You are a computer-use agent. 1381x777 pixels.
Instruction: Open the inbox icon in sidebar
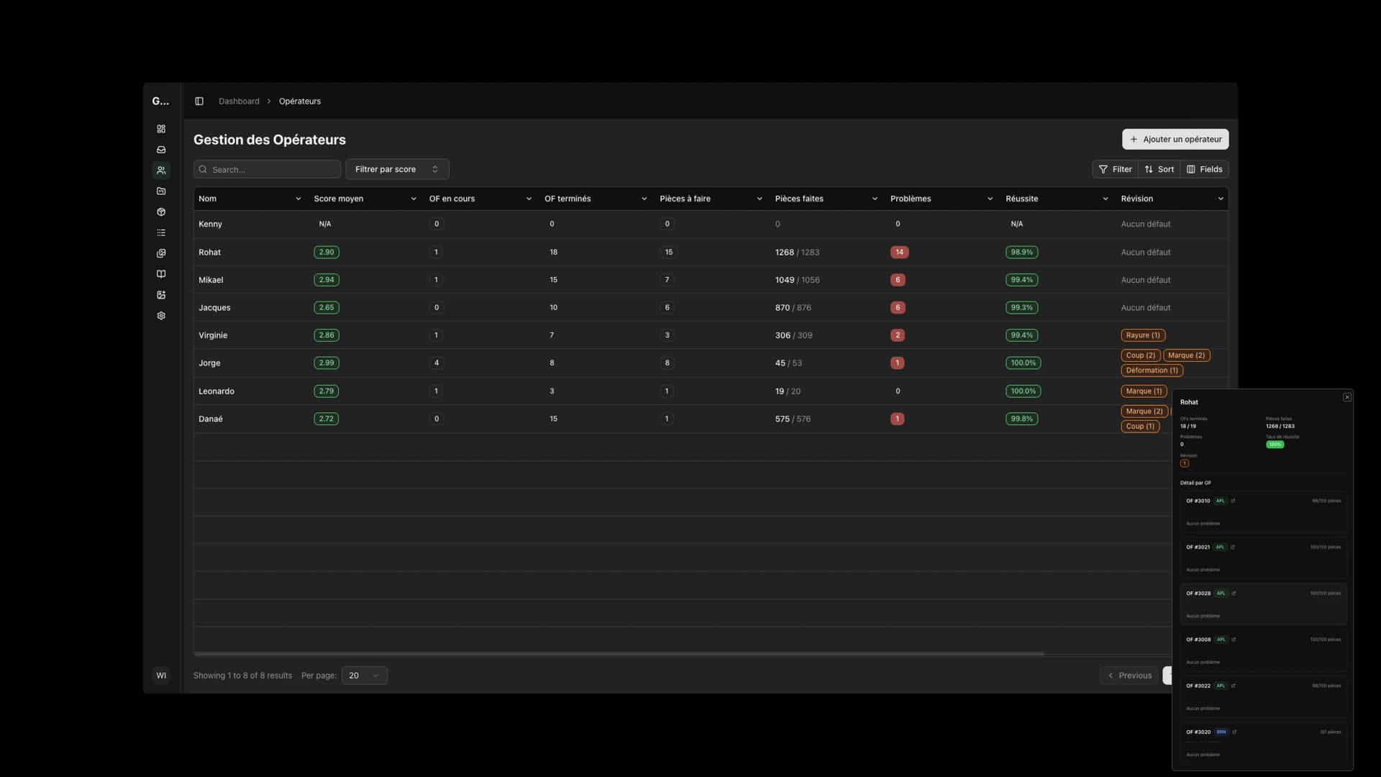point(161,150)
